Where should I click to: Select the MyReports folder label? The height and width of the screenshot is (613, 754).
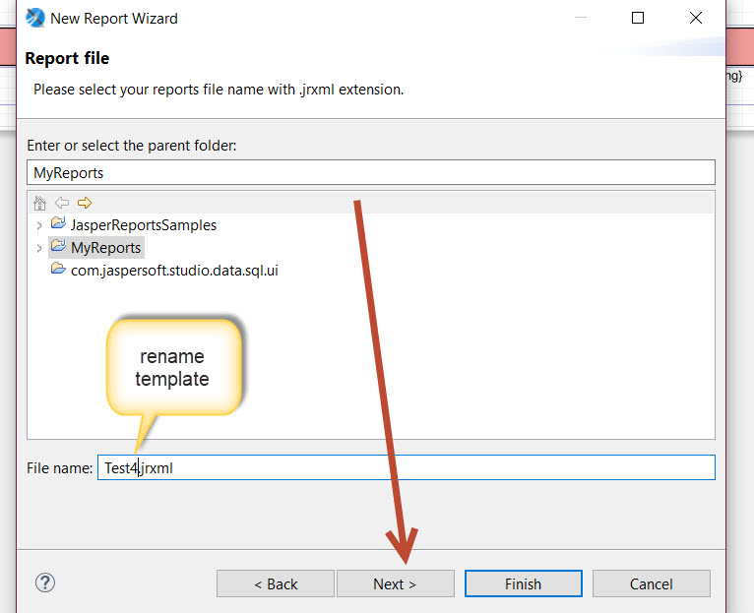click(106, 248)
